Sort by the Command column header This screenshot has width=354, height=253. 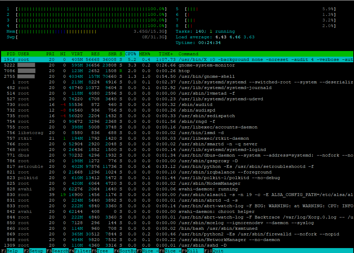tap(188, 54)
